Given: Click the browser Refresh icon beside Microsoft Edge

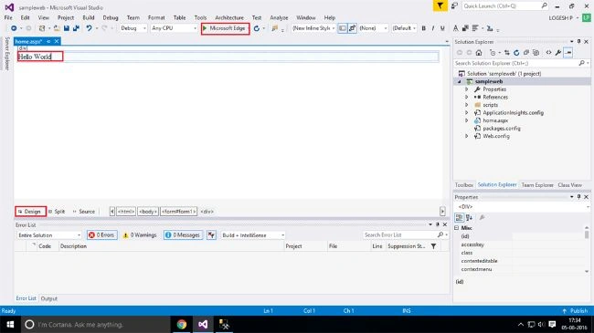Looking at the screenshot, I should [257, 28].
